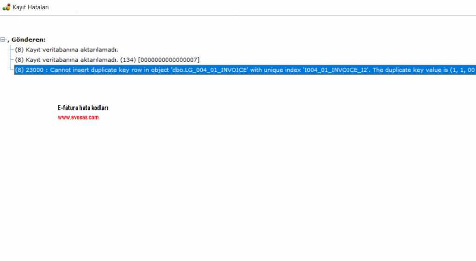Click the Kayıt Hataları window icon

(6, 7)
